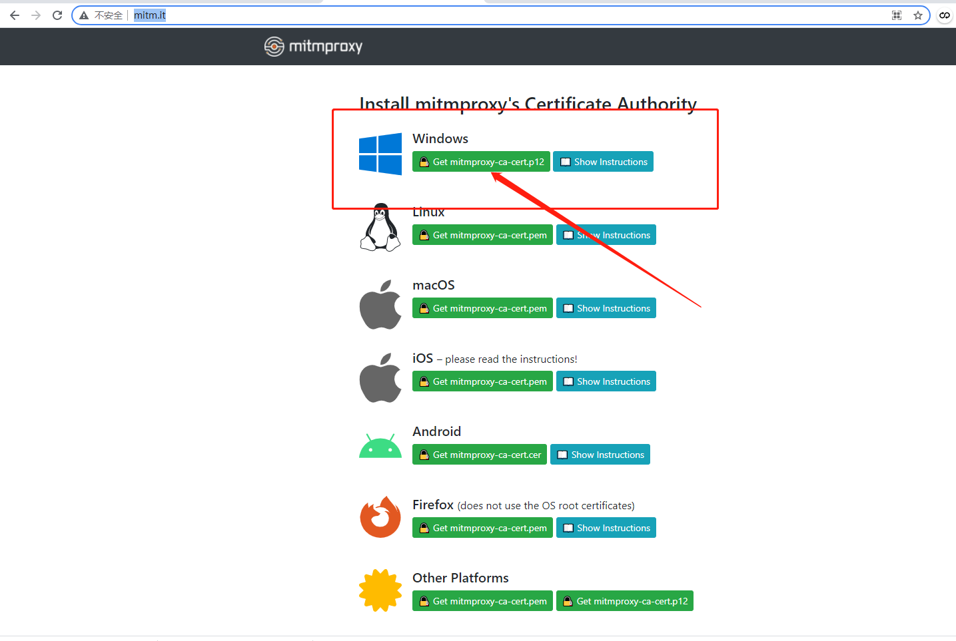Click the browser back arrow
This screenshot has width=956, height=641.
click(x=14, y=15)
